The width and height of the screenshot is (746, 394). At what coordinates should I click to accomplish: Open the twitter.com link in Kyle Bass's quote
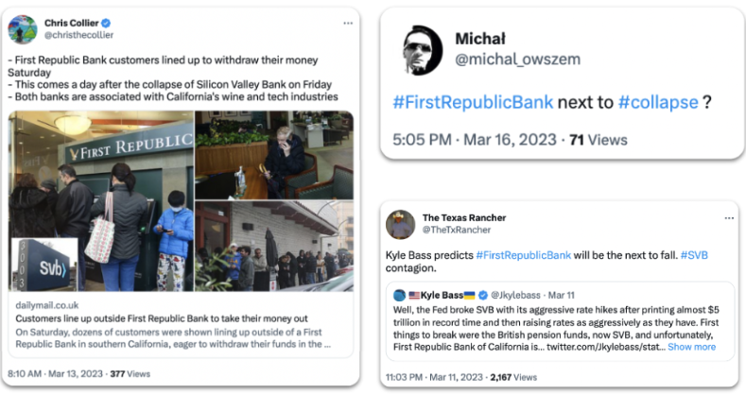605,347
